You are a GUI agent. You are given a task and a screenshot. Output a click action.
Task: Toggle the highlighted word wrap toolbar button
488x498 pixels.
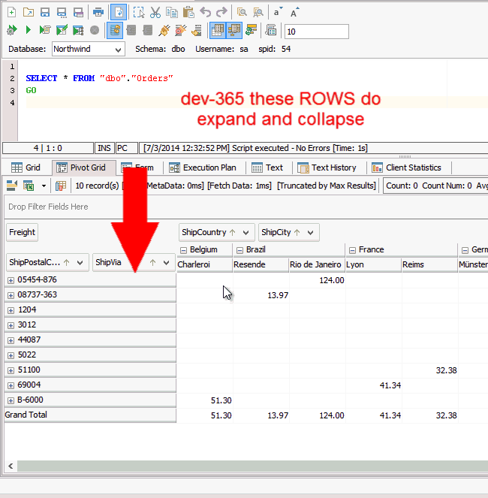[x=119, y=12]
